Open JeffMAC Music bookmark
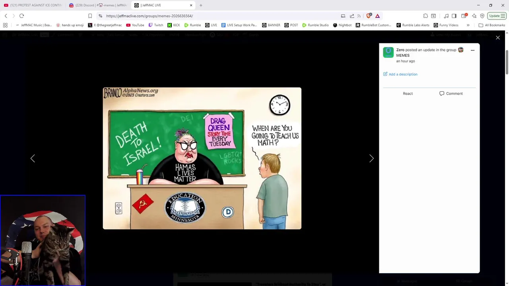The height and width of the screenshot is (286, 509). pyautogui.click(x=33, y=25)
